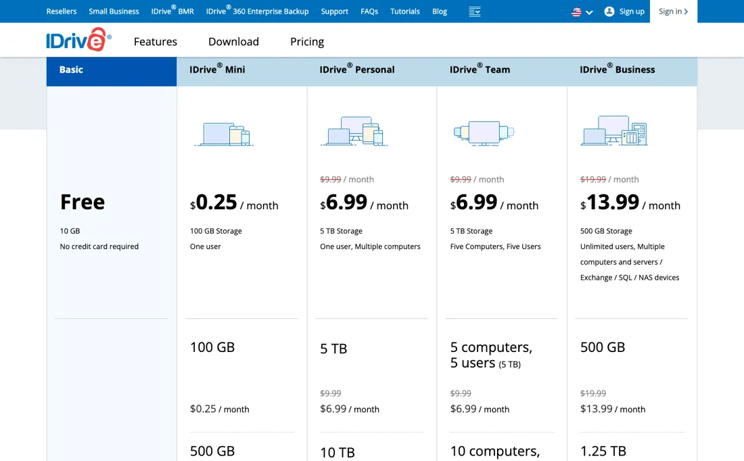Open the Pricing menu
The width and height of the screenshot is (744, 461).
307,42
